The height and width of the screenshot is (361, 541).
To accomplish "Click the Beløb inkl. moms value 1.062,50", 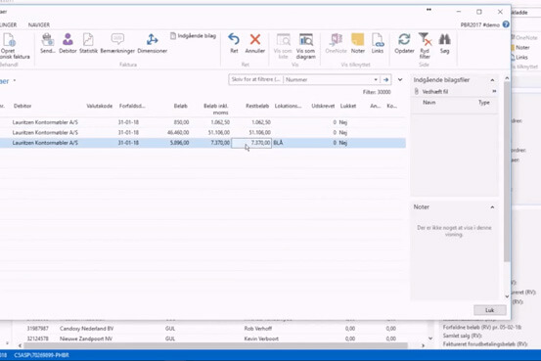I will tap(220, 122).
